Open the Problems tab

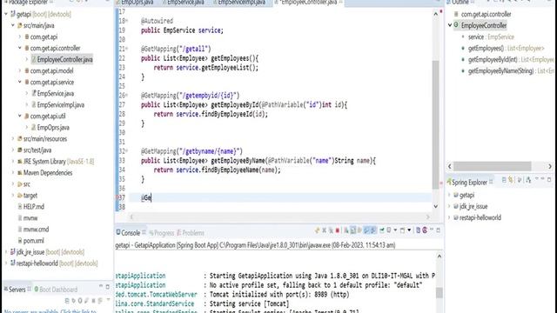(x=191, y=233)
